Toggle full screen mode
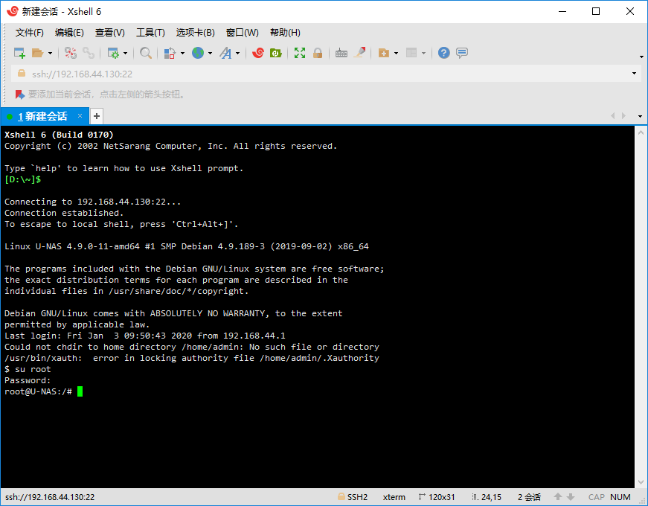648x506 pixels. (300, 53)
